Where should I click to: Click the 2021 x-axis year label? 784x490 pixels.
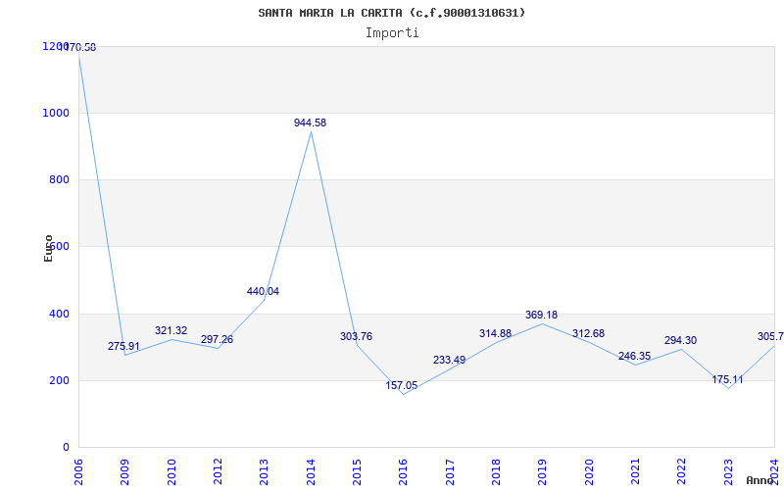pos(635,472)
